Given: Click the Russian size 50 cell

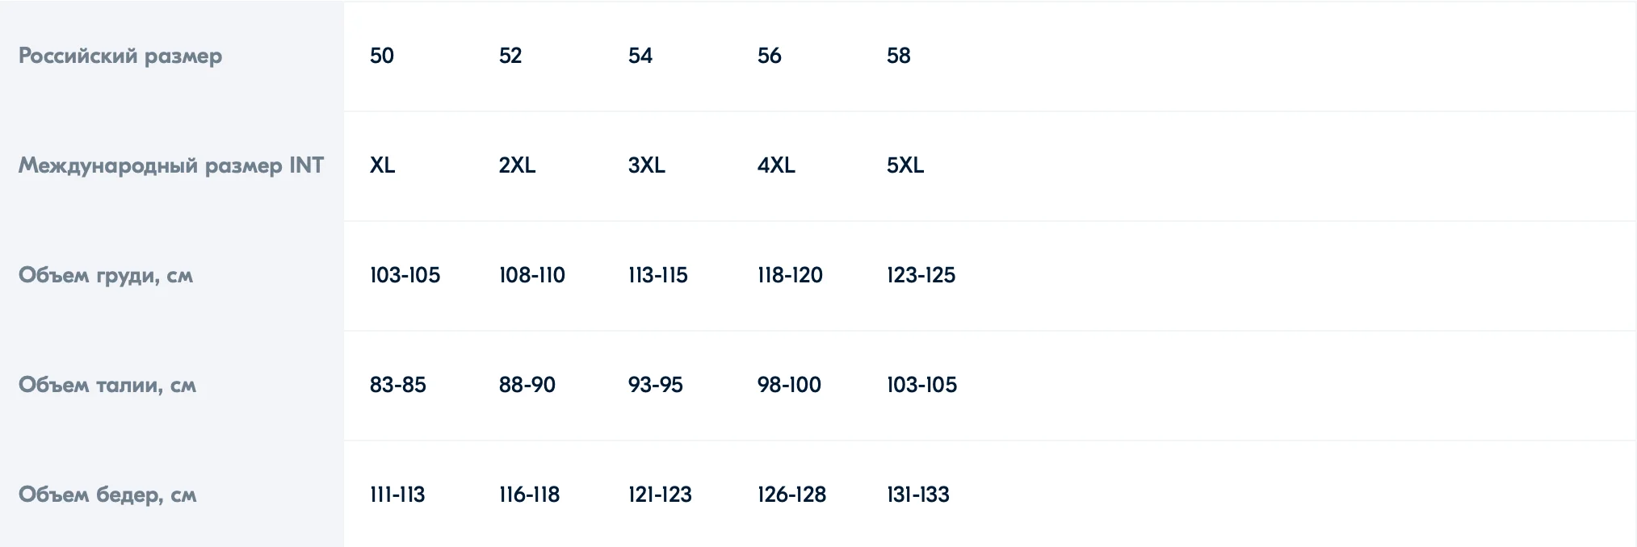Looking at the screenshot, I should (382, 56).
